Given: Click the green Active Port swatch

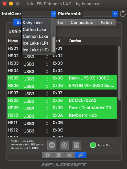Looking at the screenshot, I should click(x=93, y=145).
